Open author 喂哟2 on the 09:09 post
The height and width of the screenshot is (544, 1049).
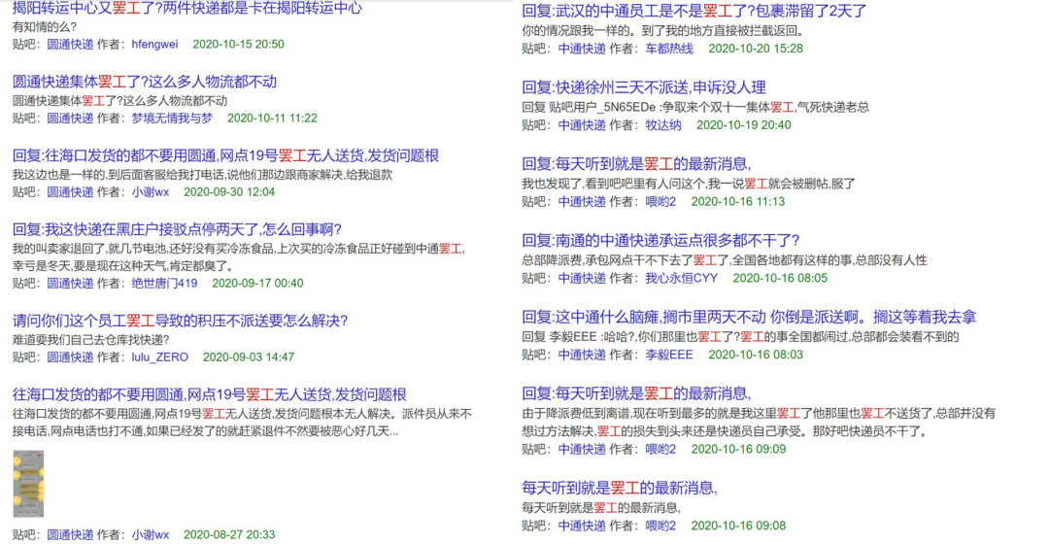pyautogui.click(x=660, y=449)
